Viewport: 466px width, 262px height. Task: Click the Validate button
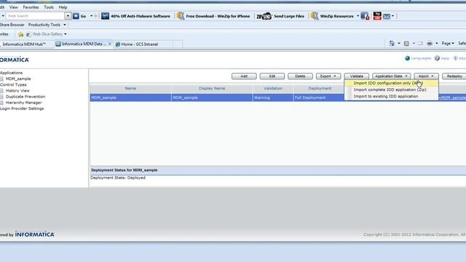pos(356,76)
